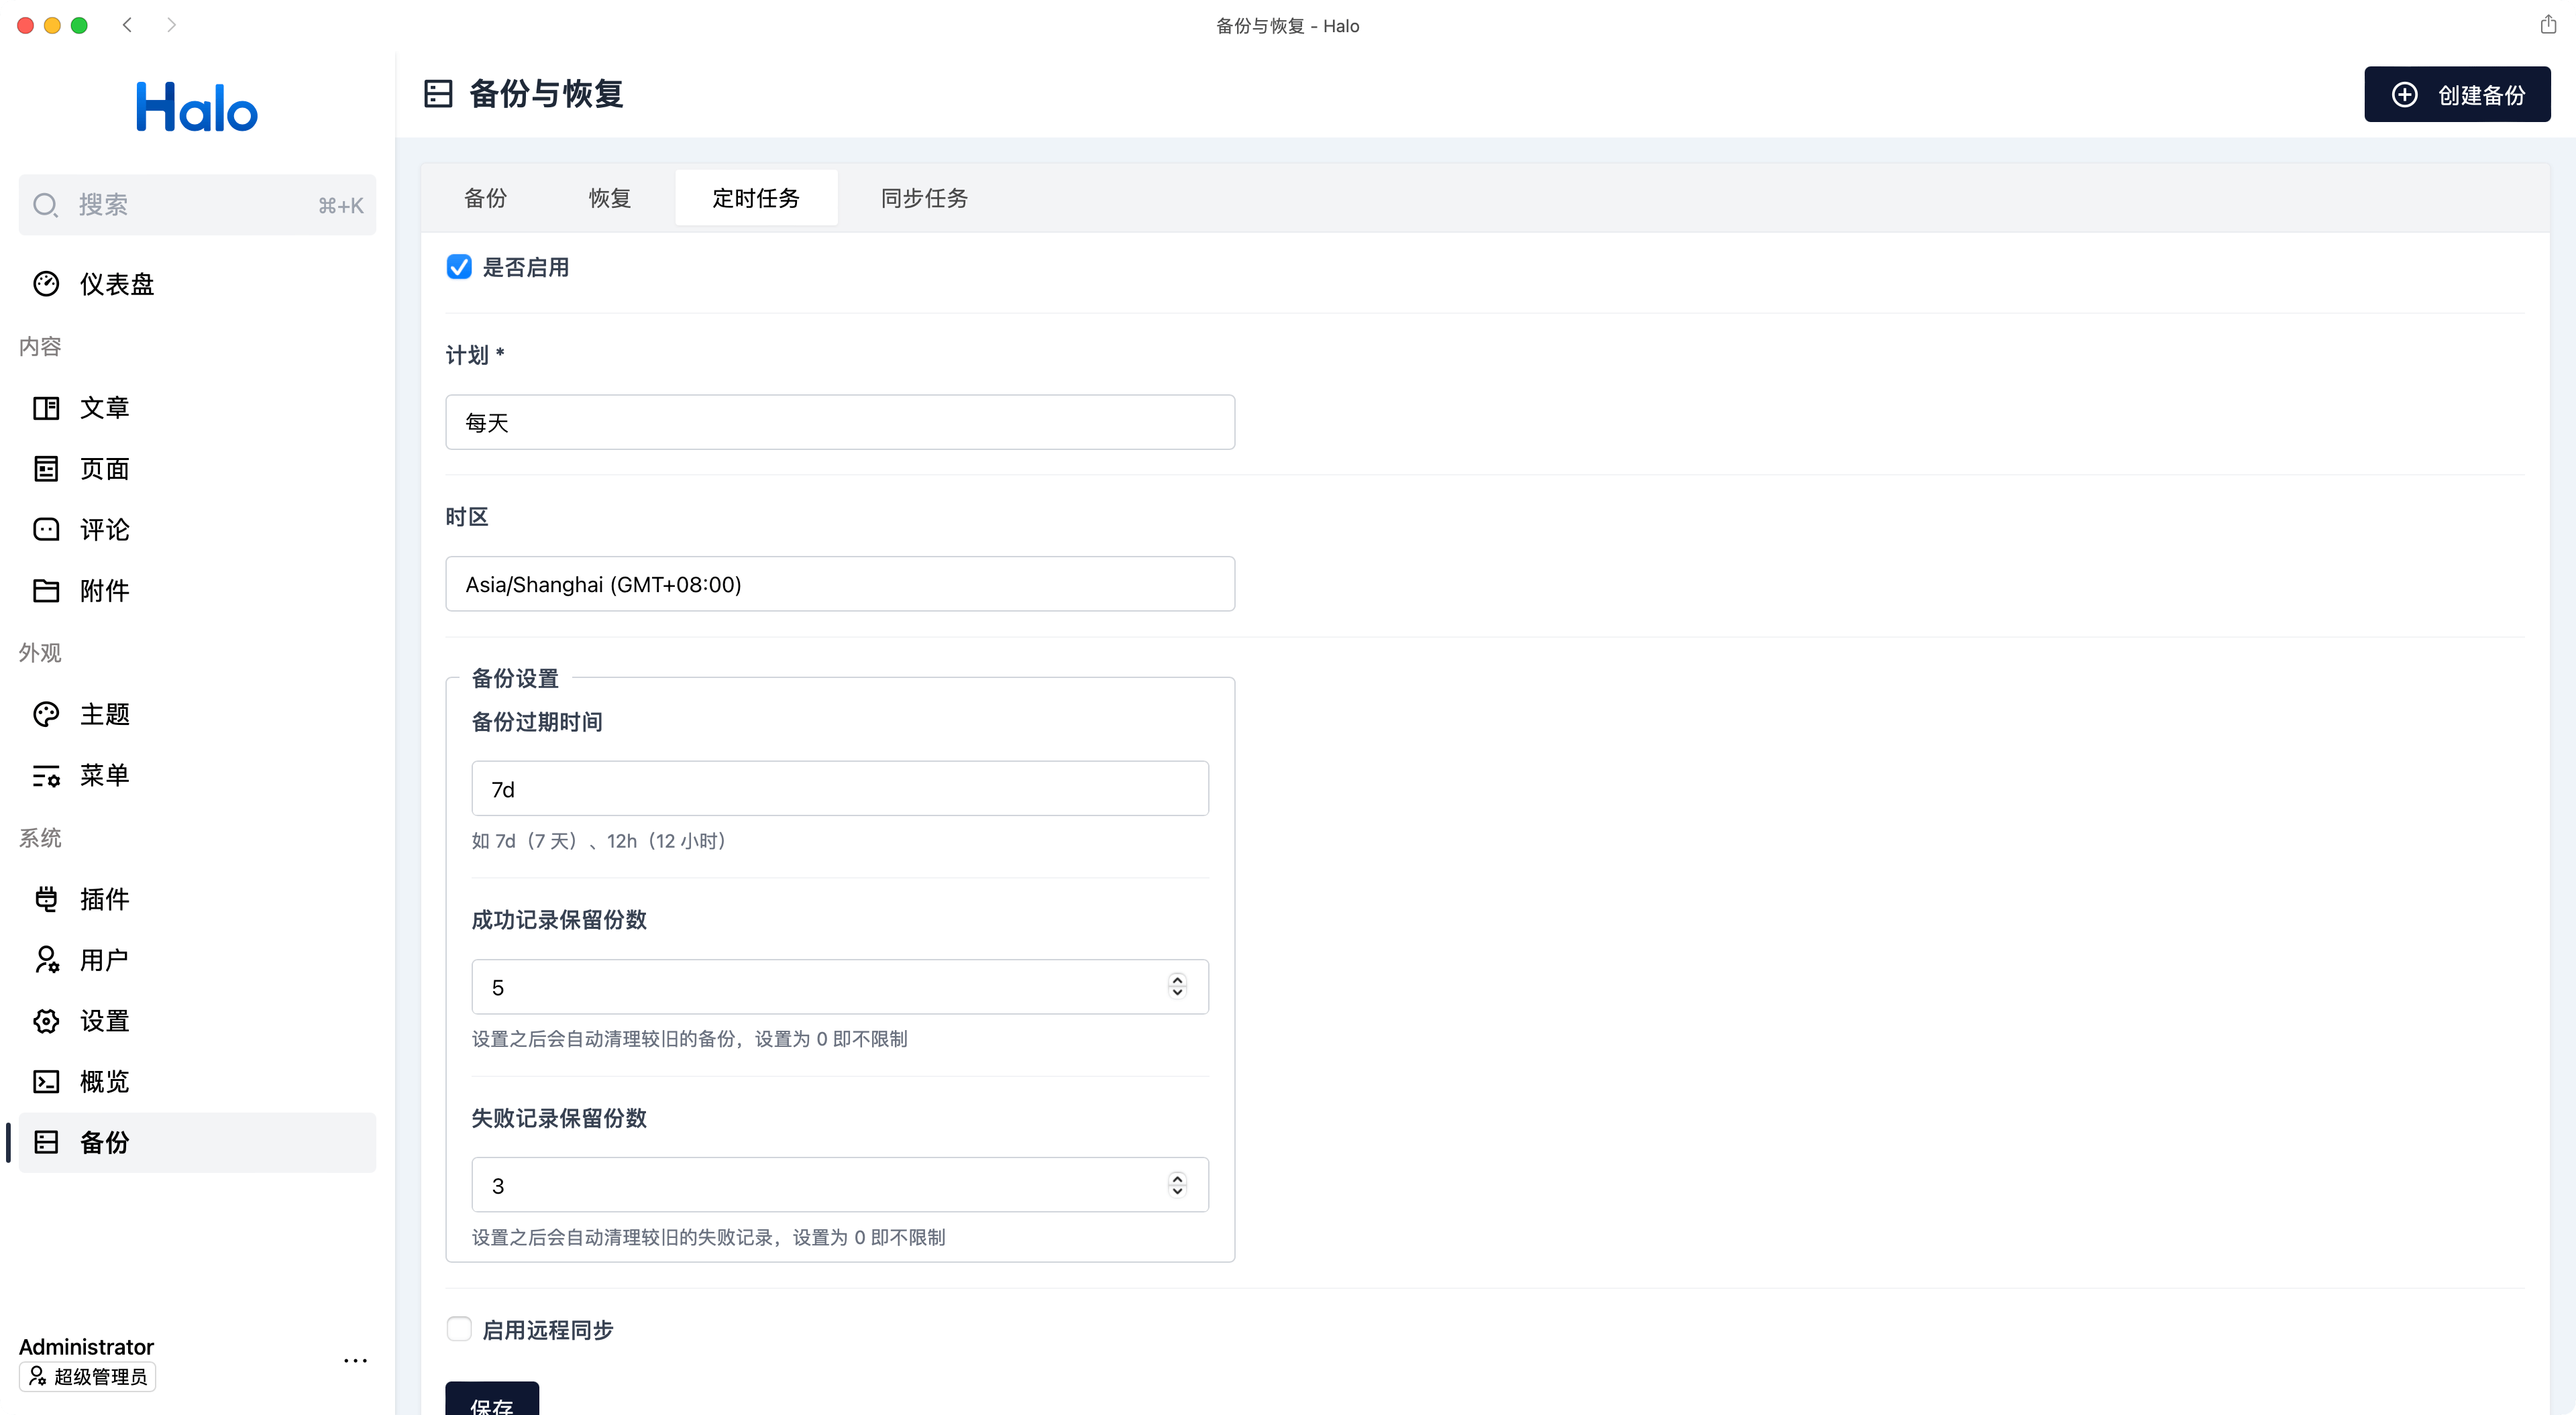
Task: Click the 文章 posts icon in sidebar
Action: (46, 408)
